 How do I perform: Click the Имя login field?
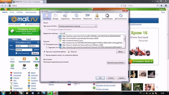(22, 46)
